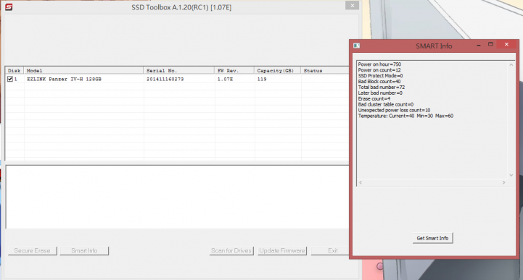Click the Secure Erase button
Image resolution: width=523 pixels, height=280 pixels.
(x=33, y=251)
